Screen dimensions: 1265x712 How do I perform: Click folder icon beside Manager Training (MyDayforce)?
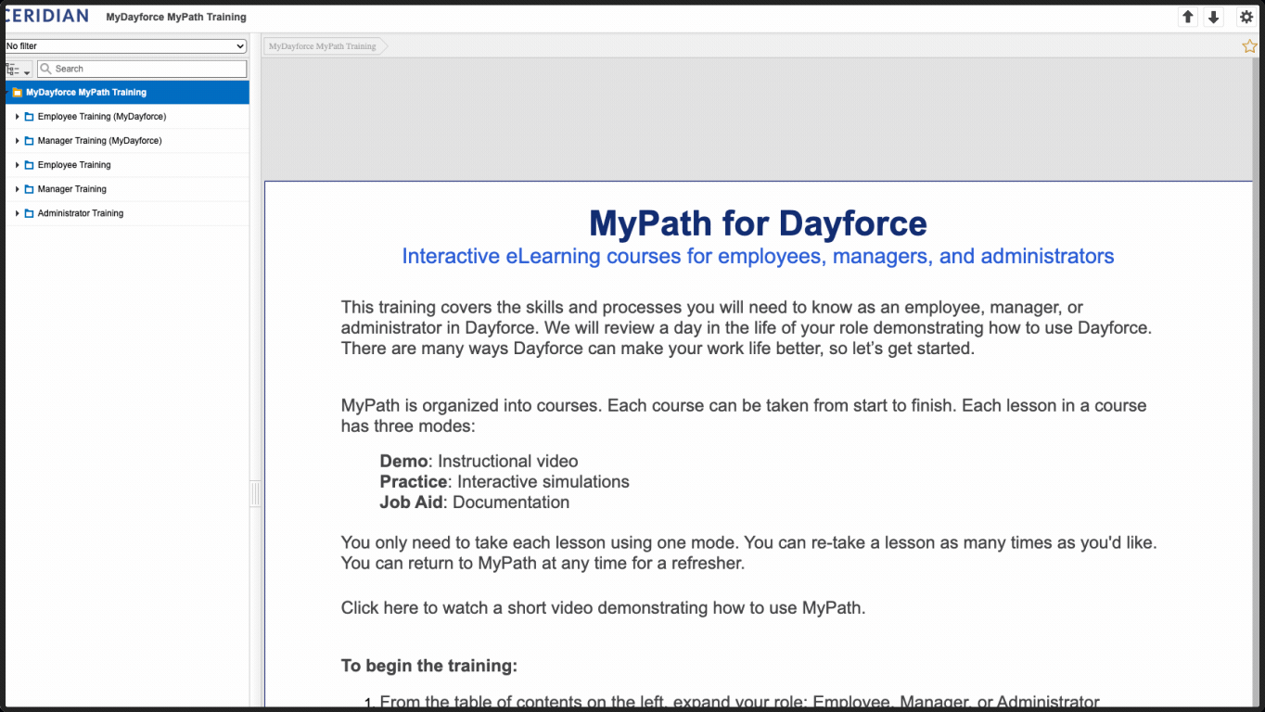(29, 141)
